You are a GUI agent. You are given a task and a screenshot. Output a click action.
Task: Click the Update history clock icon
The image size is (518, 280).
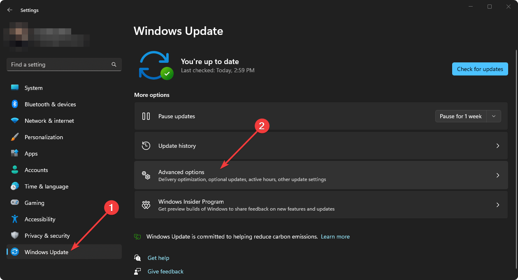(146, 146)
